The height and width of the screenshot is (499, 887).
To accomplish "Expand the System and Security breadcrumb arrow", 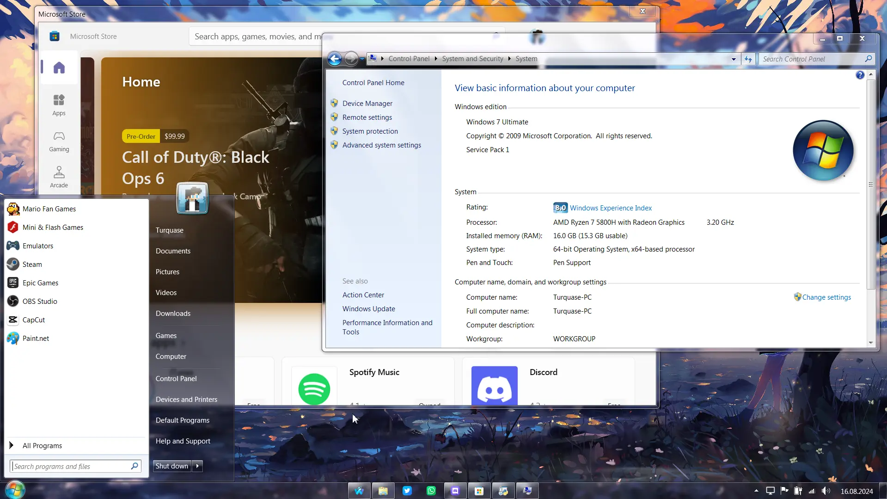I will (509, 59).
